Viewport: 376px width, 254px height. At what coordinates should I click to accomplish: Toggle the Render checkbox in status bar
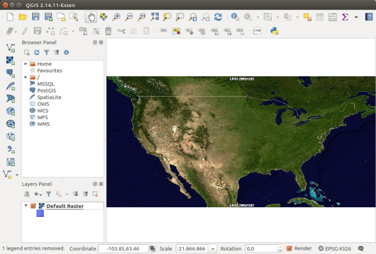tap(289, 248)
